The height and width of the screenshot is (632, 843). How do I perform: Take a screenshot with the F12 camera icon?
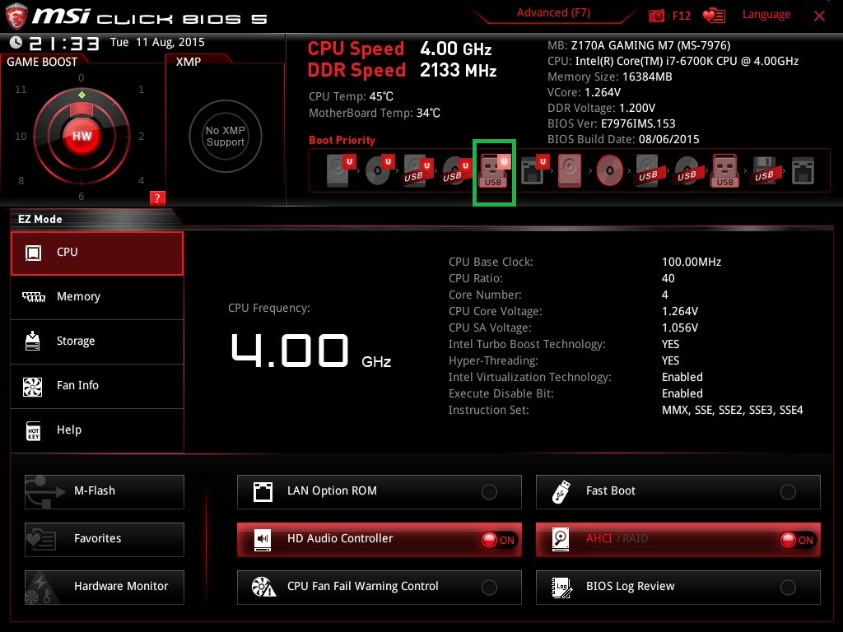(x=656, y=16)
